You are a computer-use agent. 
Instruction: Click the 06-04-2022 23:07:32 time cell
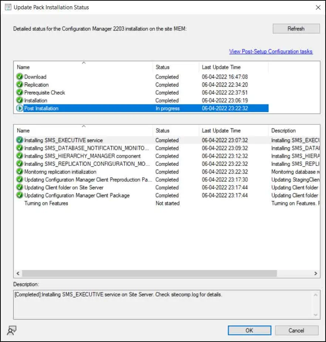coord(225,140)
